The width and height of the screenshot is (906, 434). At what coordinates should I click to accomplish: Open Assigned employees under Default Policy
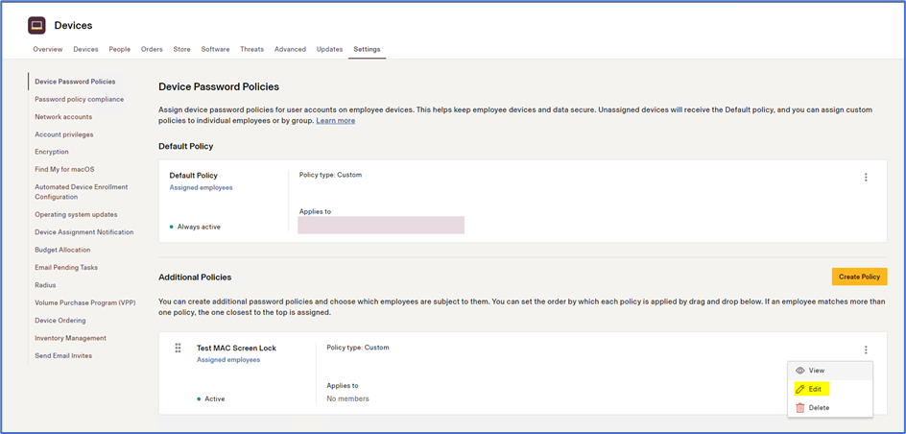pyautogui.click(x=202, y=187)
